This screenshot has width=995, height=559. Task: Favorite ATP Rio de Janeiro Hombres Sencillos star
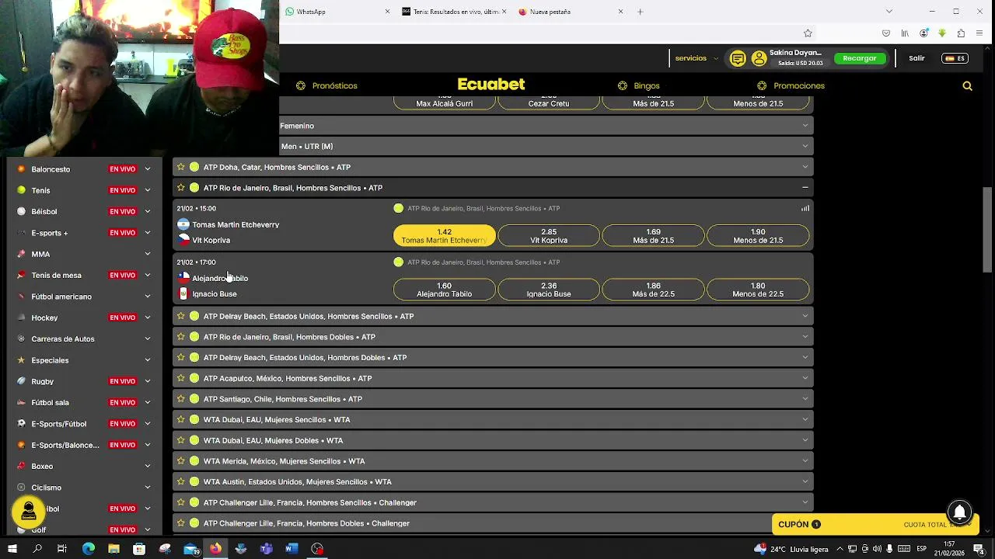[x=180, y=188]
